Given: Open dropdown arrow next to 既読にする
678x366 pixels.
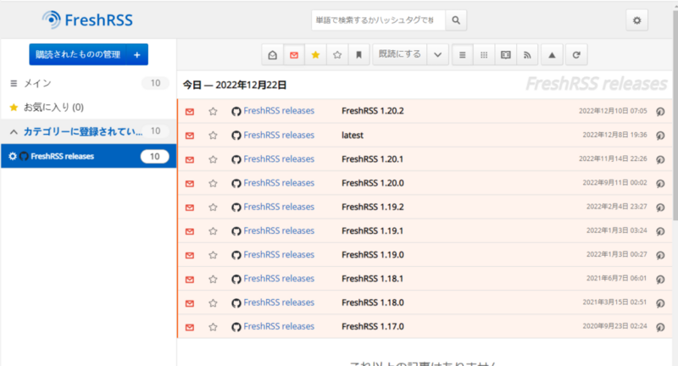Looking at the screenshot, I should [437, 55].
